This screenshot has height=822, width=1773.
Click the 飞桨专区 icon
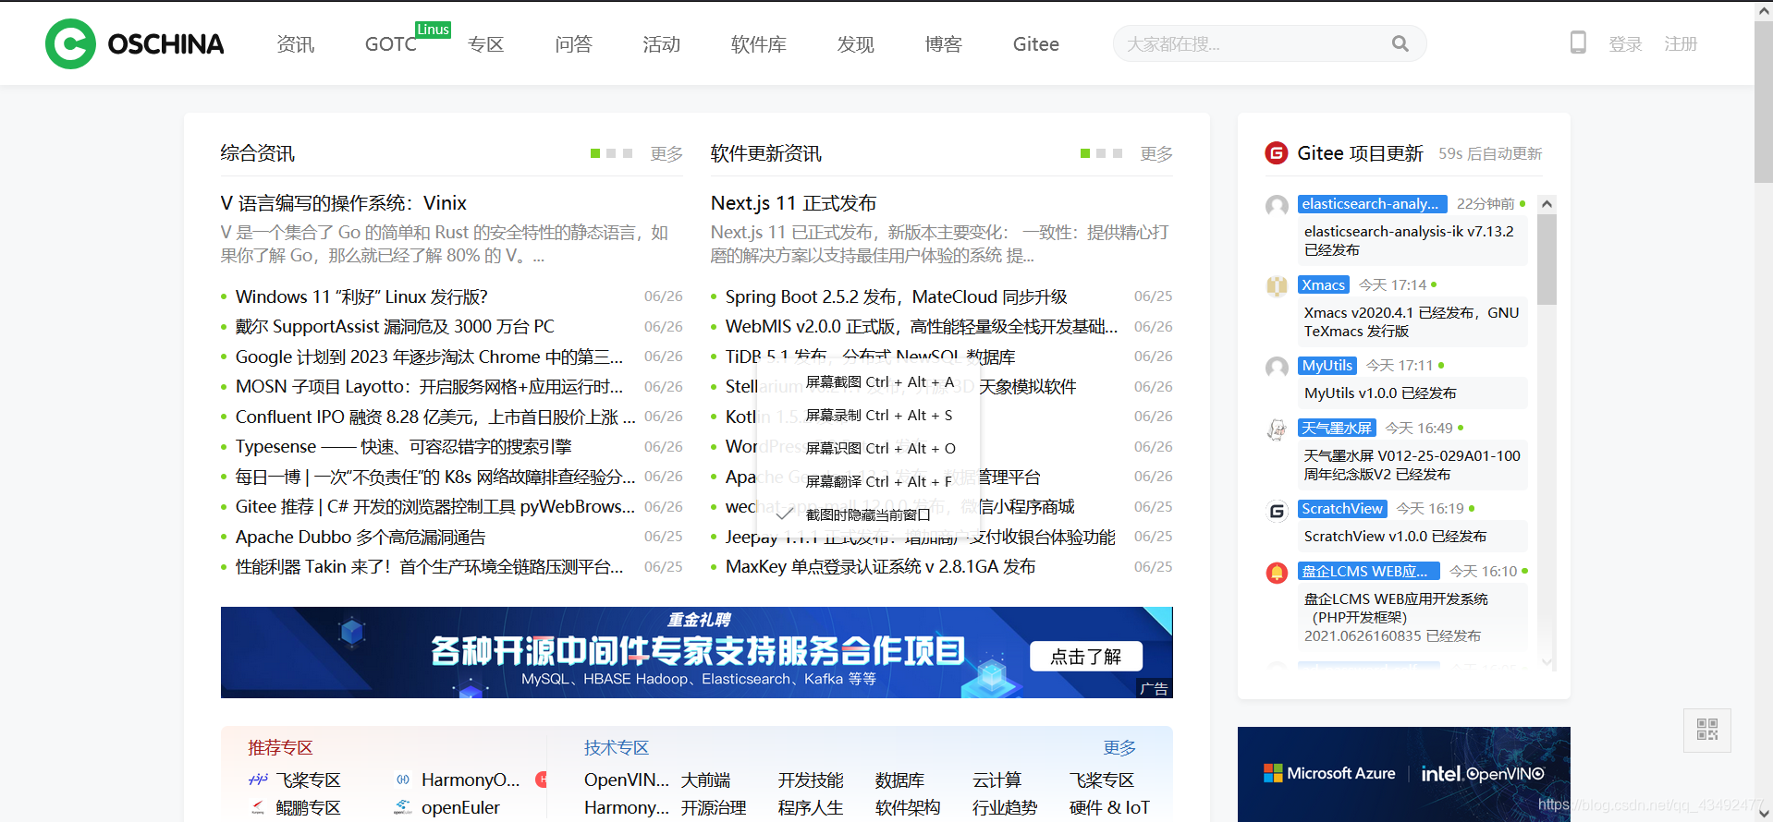click(258, 780)
